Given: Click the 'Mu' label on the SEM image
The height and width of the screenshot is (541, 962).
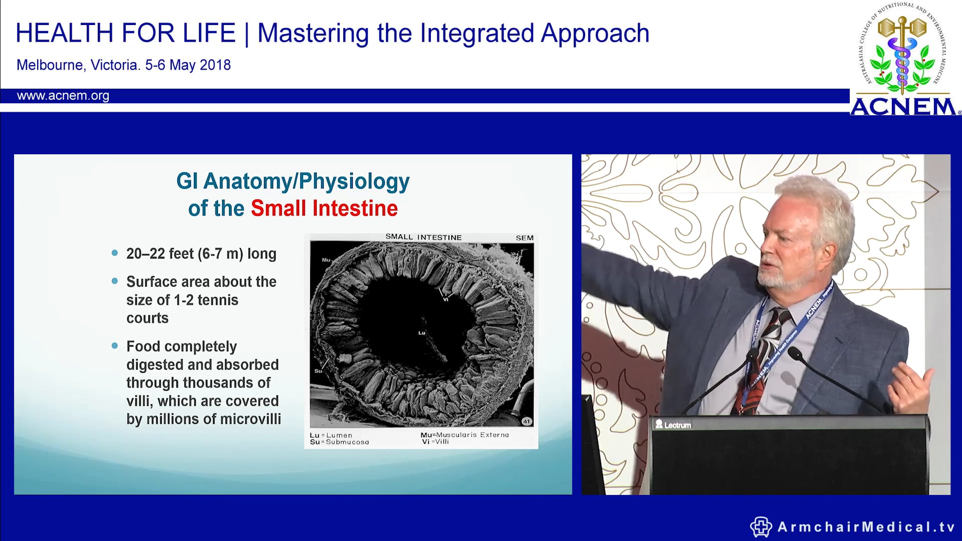Looking at the screenshot, I should click(x=326, y=260).
